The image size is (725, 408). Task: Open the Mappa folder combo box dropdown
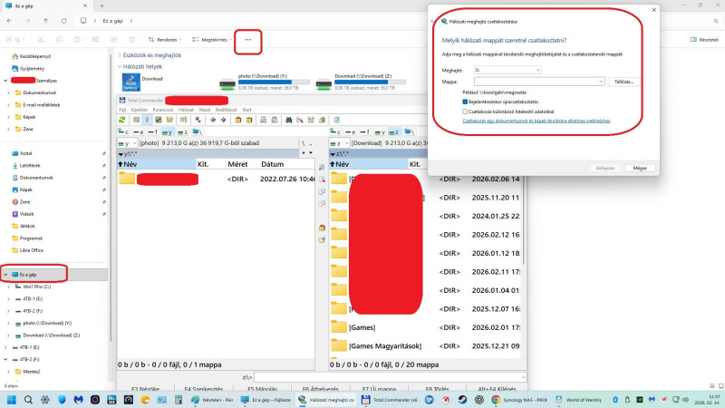coord(601,82)
